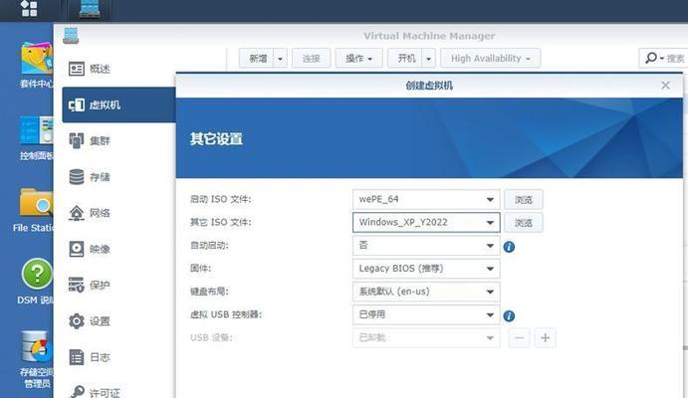The width and height of the screenshot is (688, 398).
Task: Click the license (许可证) key icon
Action: tap(78, 391)
